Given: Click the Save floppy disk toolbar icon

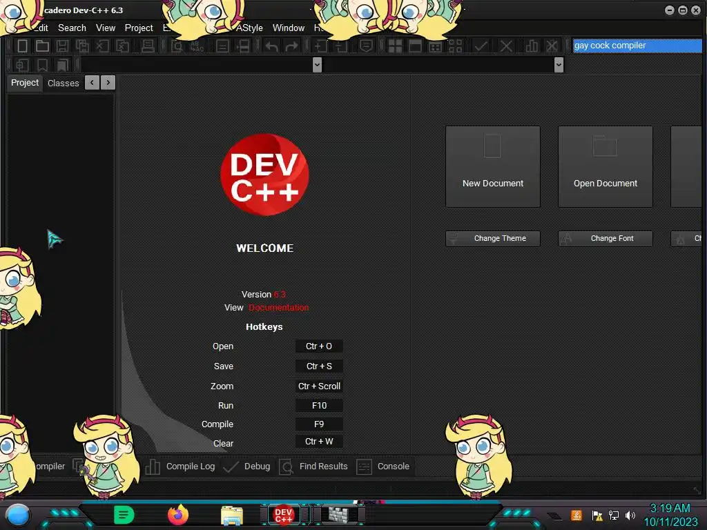Looking at the screenshot, I should coord(62,46).
